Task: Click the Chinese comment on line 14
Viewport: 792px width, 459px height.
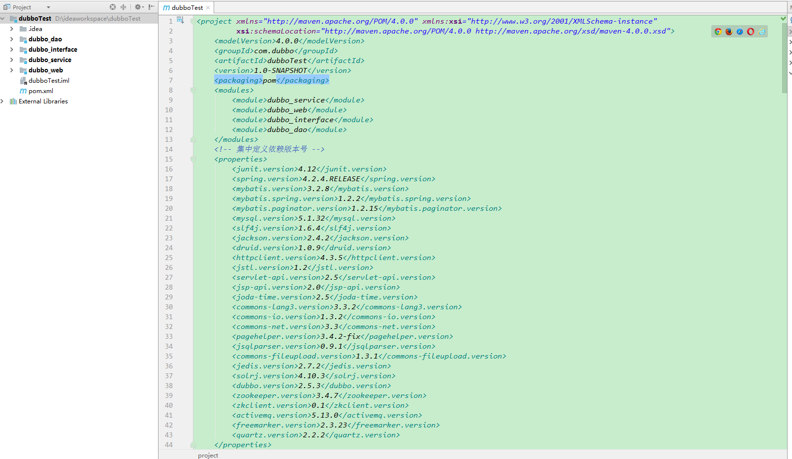Action: pos(269,149)
